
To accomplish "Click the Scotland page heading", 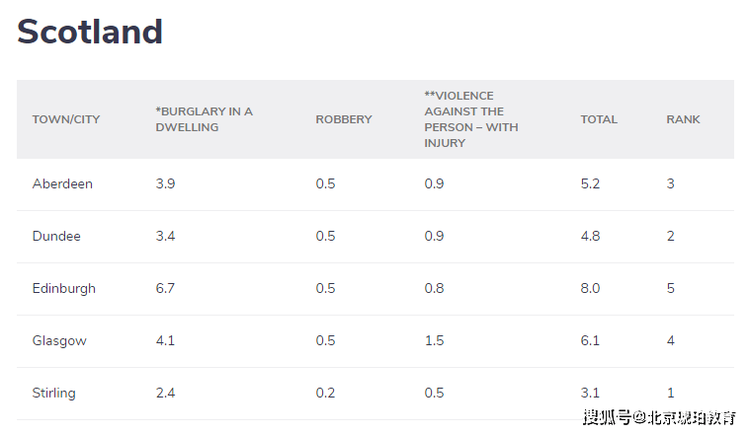I will pos(90,33).
